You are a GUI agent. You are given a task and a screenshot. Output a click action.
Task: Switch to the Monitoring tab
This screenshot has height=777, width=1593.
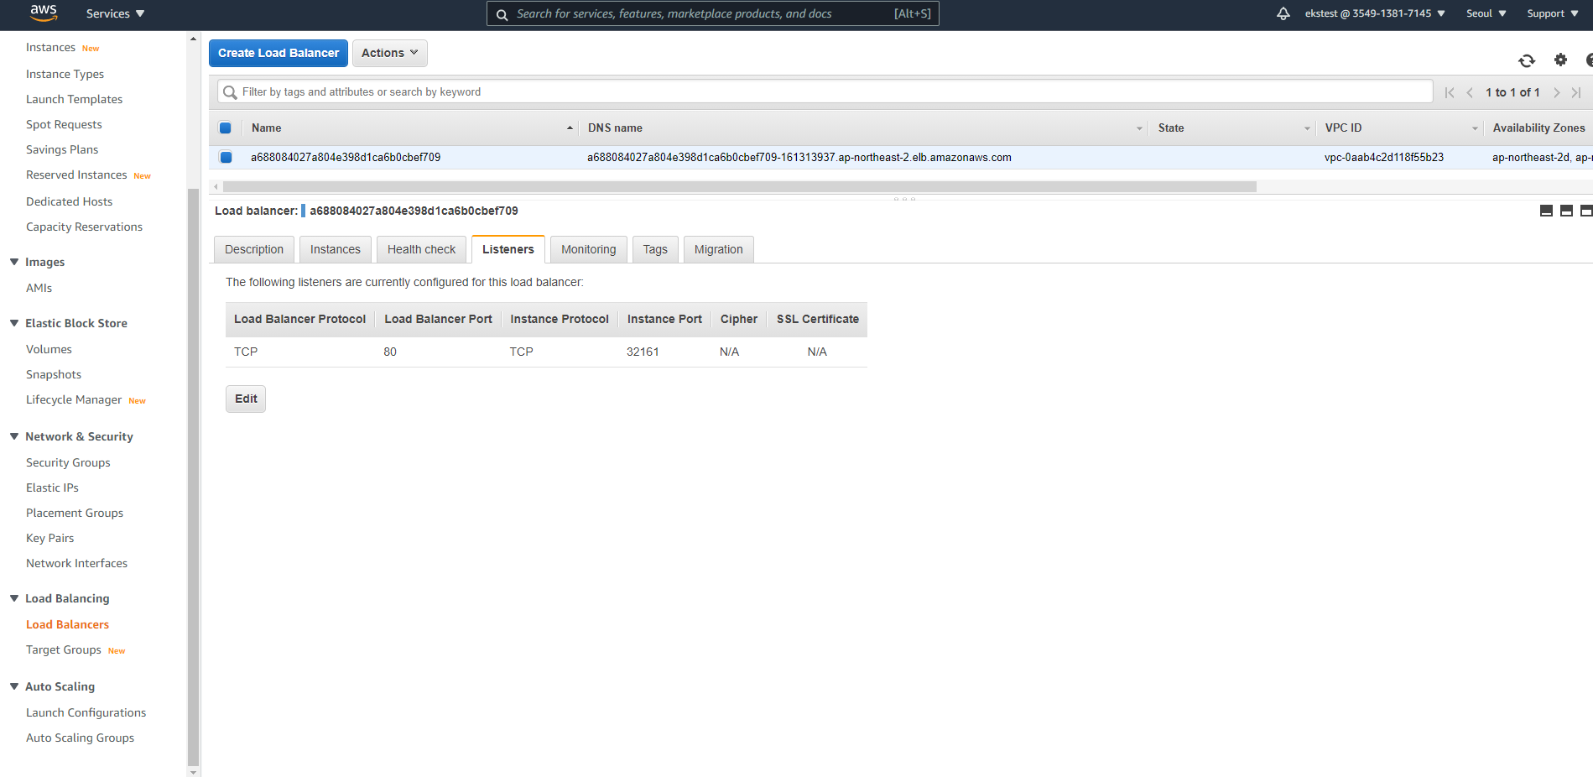tap(589, 249)
